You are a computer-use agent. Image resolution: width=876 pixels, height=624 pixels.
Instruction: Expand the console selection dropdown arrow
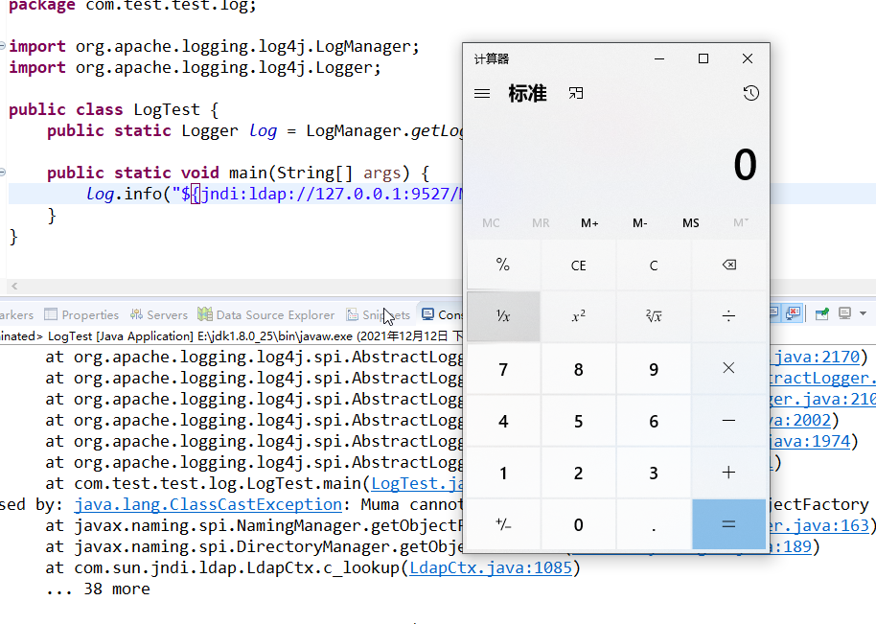coord(863,313)
